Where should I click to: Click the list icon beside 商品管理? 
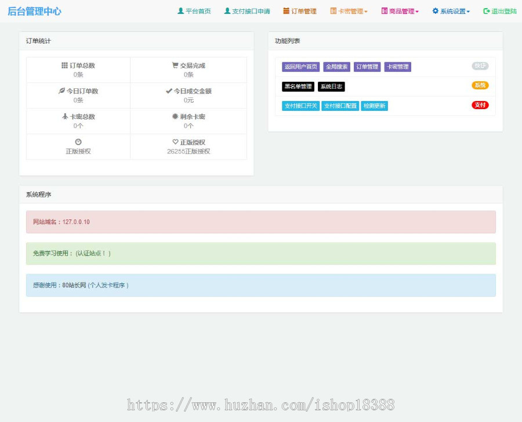384,11
